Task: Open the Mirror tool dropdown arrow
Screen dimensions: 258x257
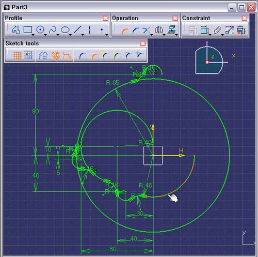Action: [164, 35]
